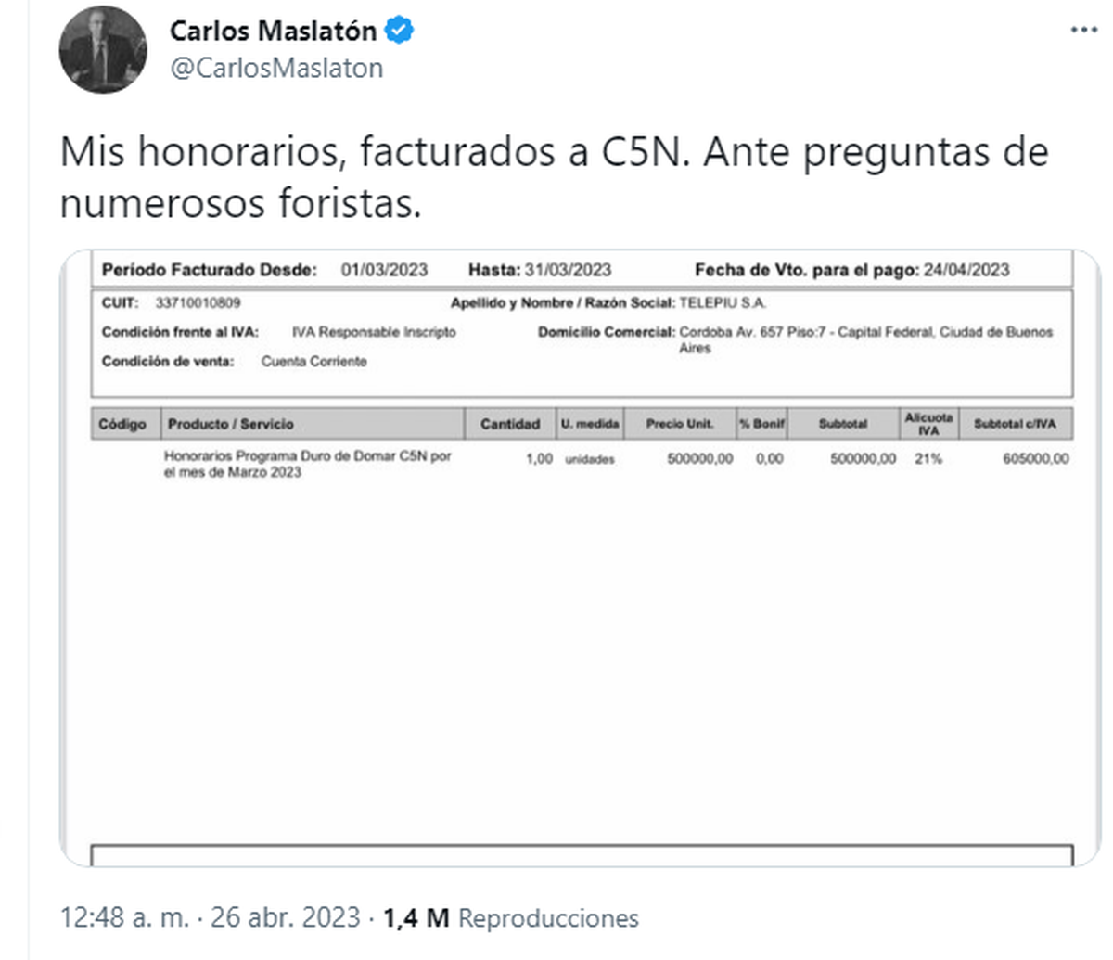
Task: Open the tweet's three-dot more options menu
Action: point(1083,31)
